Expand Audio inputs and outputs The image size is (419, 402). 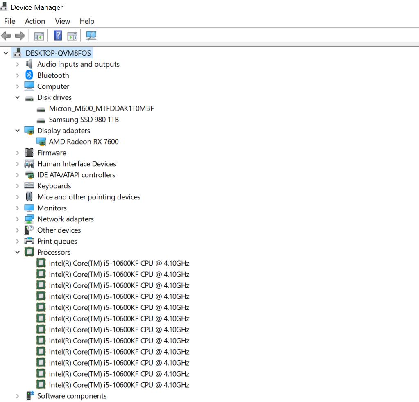pos(17,64)
